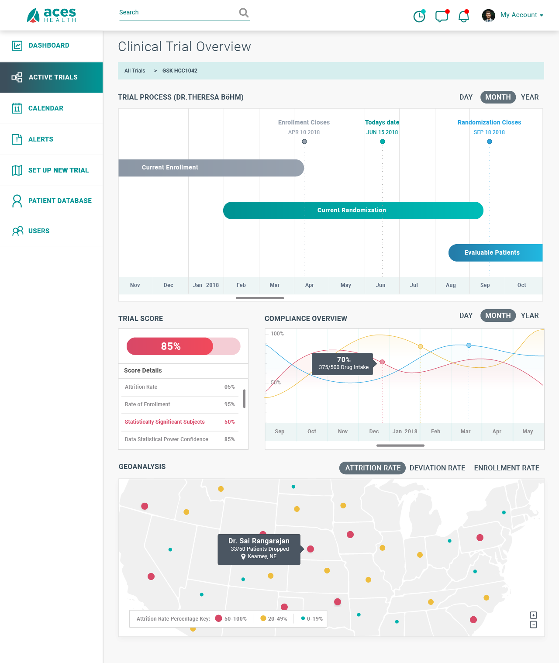Open the notifications bell icon

[x=463, y=16]
